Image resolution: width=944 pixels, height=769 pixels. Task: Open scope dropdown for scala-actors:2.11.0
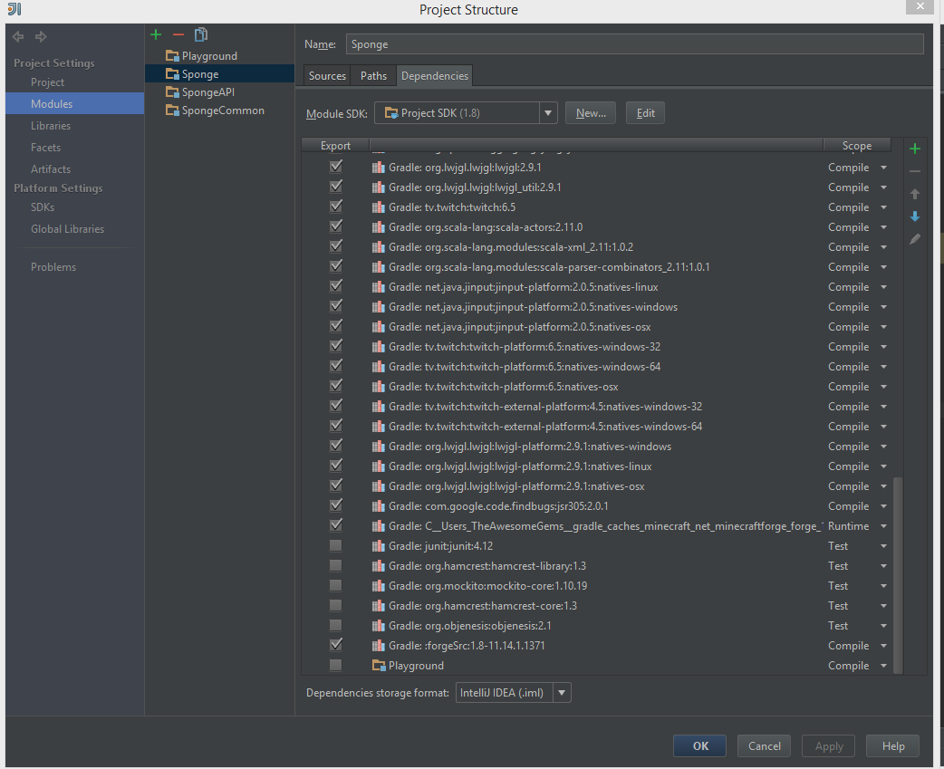pyautogui.click(x=884, y=227)
